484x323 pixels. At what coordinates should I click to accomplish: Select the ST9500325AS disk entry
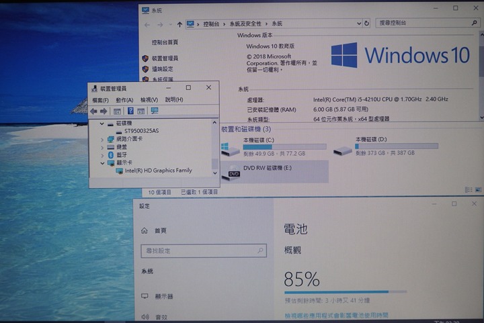pos(141,131)
